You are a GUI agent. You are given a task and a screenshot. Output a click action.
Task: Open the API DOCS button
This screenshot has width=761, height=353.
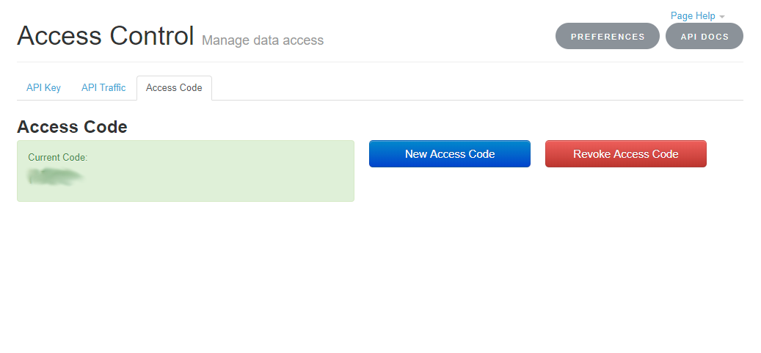tap(704, 36)
